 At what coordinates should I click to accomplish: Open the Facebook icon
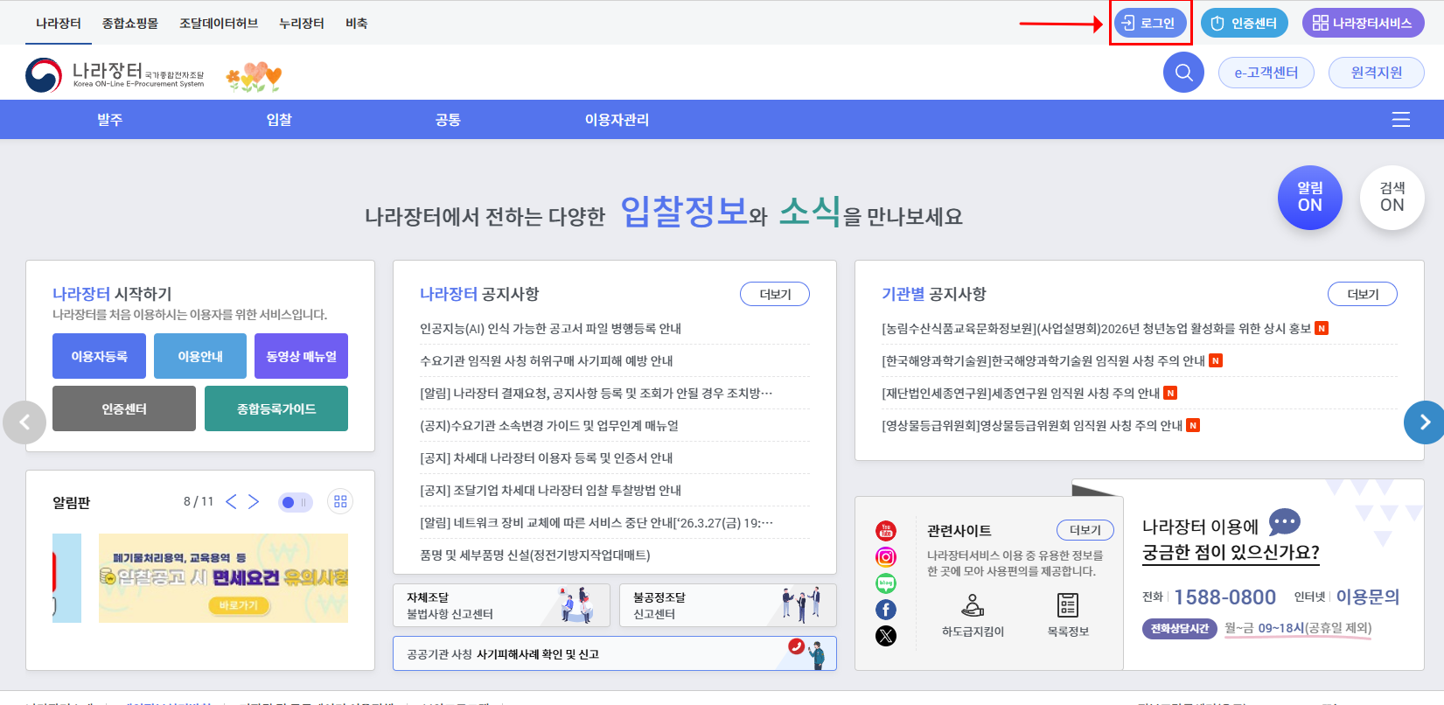(x=886, y=610)
